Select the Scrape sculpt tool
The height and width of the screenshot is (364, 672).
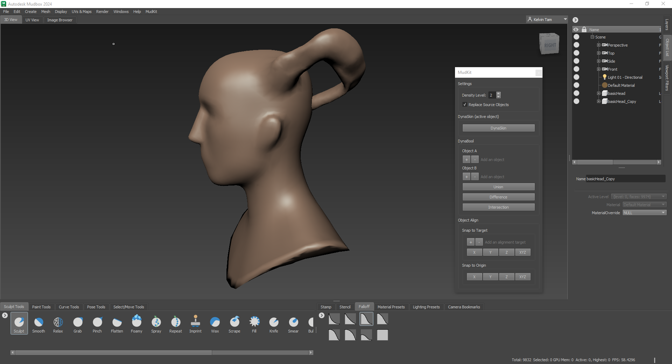click(x=234, y=322)
